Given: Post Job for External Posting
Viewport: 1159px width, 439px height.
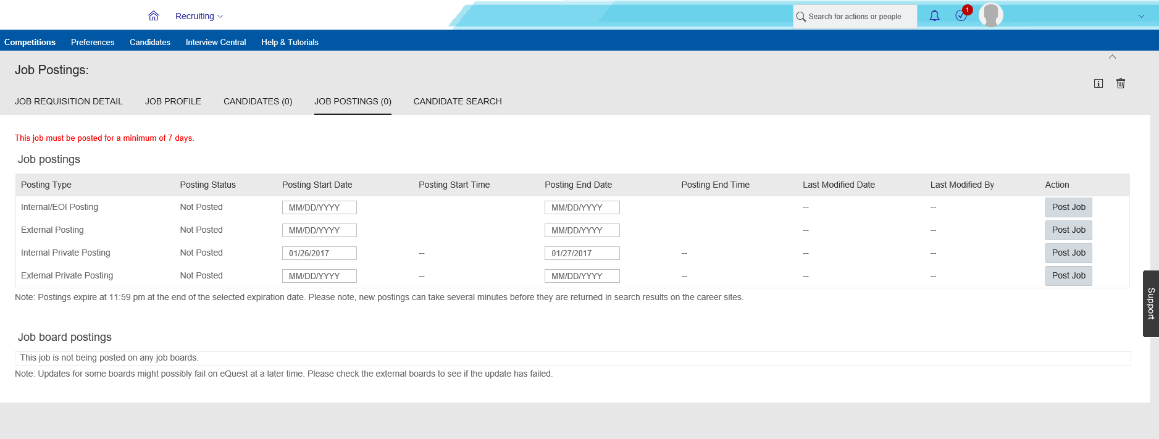Looking at the screenshot, I should 1068,230.
